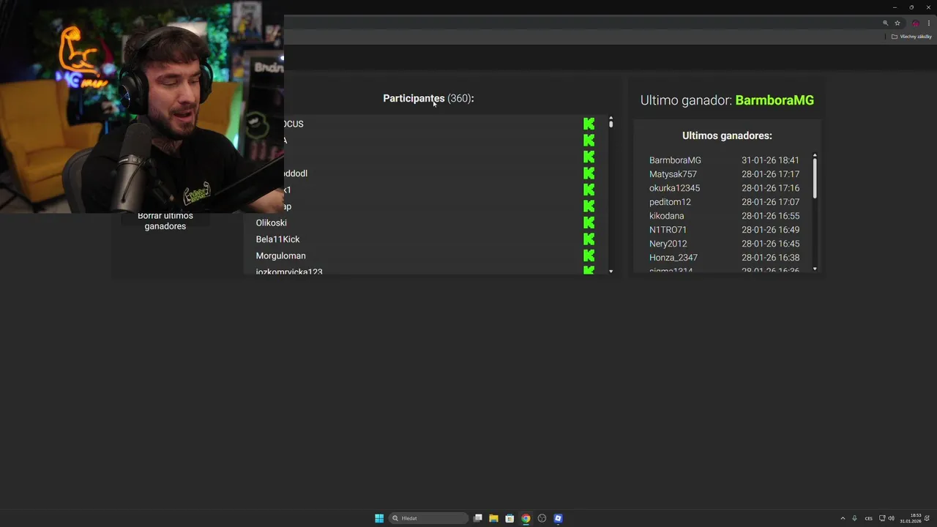
Task: Open File Explorer from the taskbar
Action: (493, 518)
